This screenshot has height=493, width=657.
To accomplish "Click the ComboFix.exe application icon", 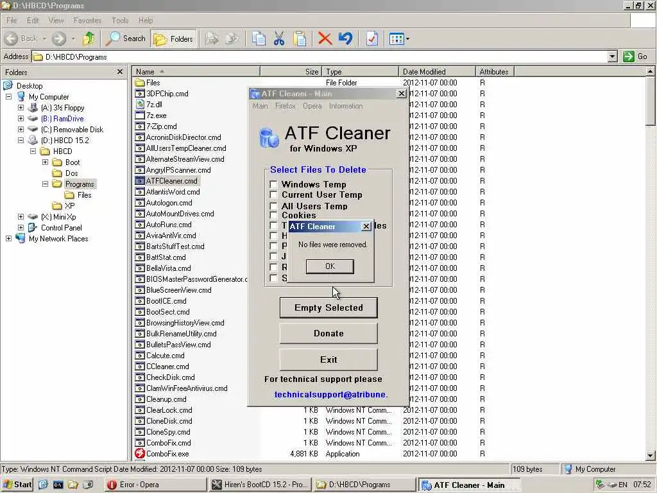I will (139, 454).
